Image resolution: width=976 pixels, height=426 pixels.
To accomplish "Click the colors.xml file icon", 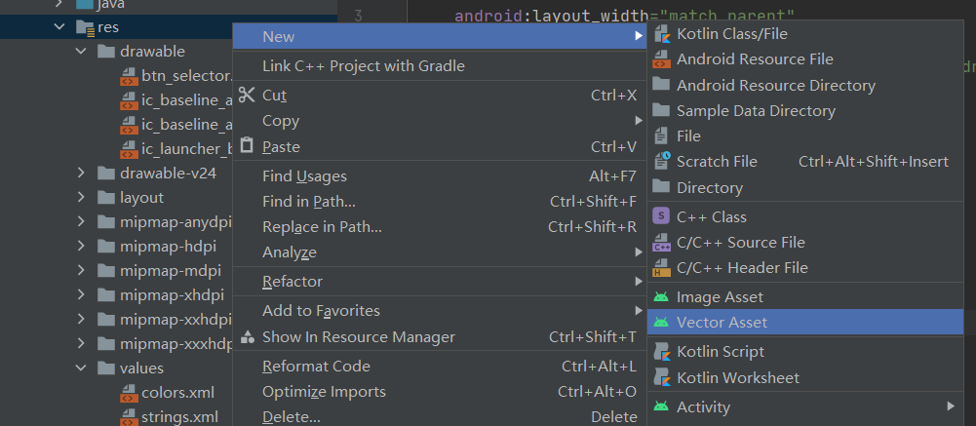I will [129, 393].
